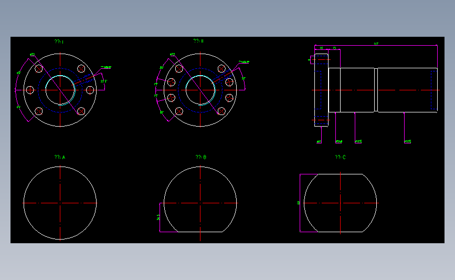
Task: Select the upper 45° dimension in view I
Action: click(18, 73)
